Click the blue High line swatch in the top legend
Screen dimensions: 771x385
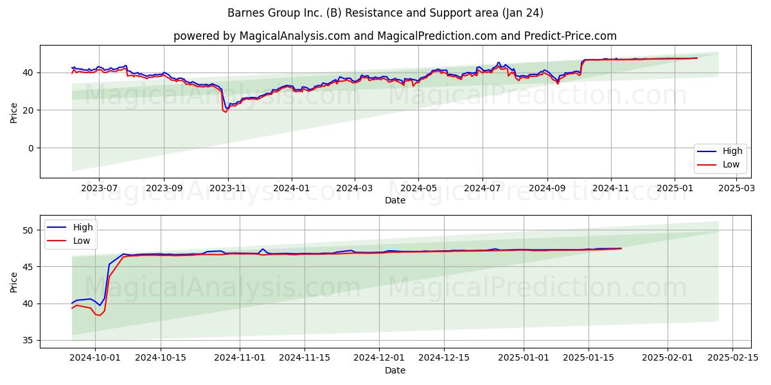(x=708, y=151)
